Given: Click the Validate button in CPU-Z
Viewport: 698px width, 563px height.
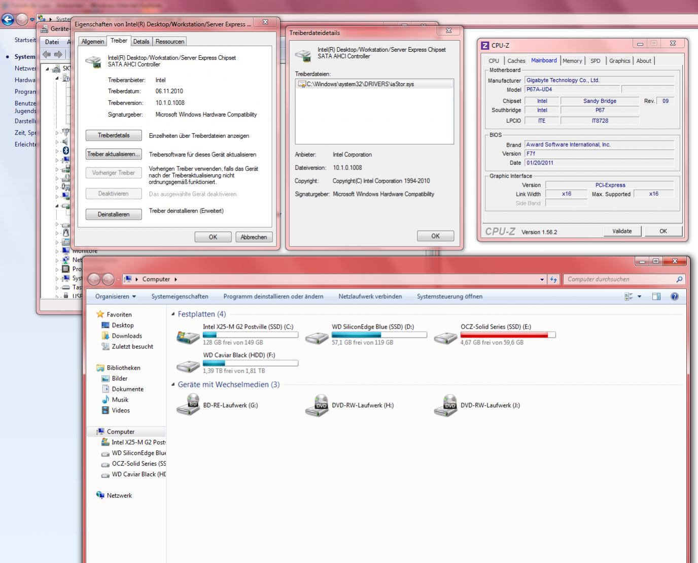Looking at the screenshot, I should tap(622, 231).
